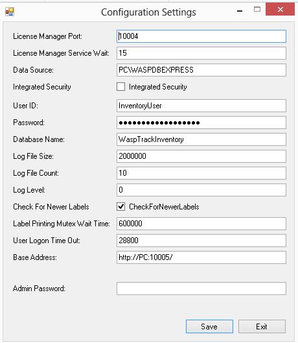Select the Password field
The image size is (298, 343).
(x=201, y=123)
